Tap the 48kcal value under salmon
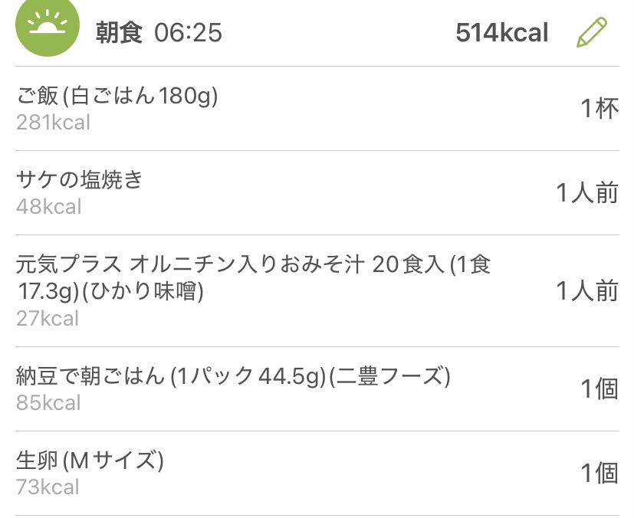The image size is (634, 518). click(x=48, y=206)
